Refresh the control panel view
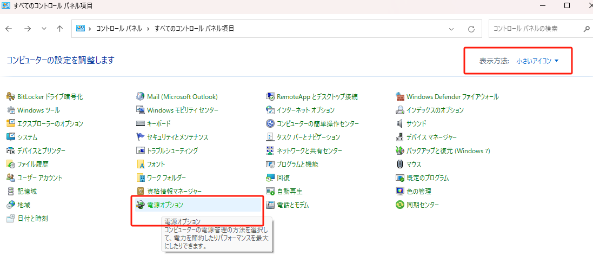This screenshot has width=593, height=256. 471,29
